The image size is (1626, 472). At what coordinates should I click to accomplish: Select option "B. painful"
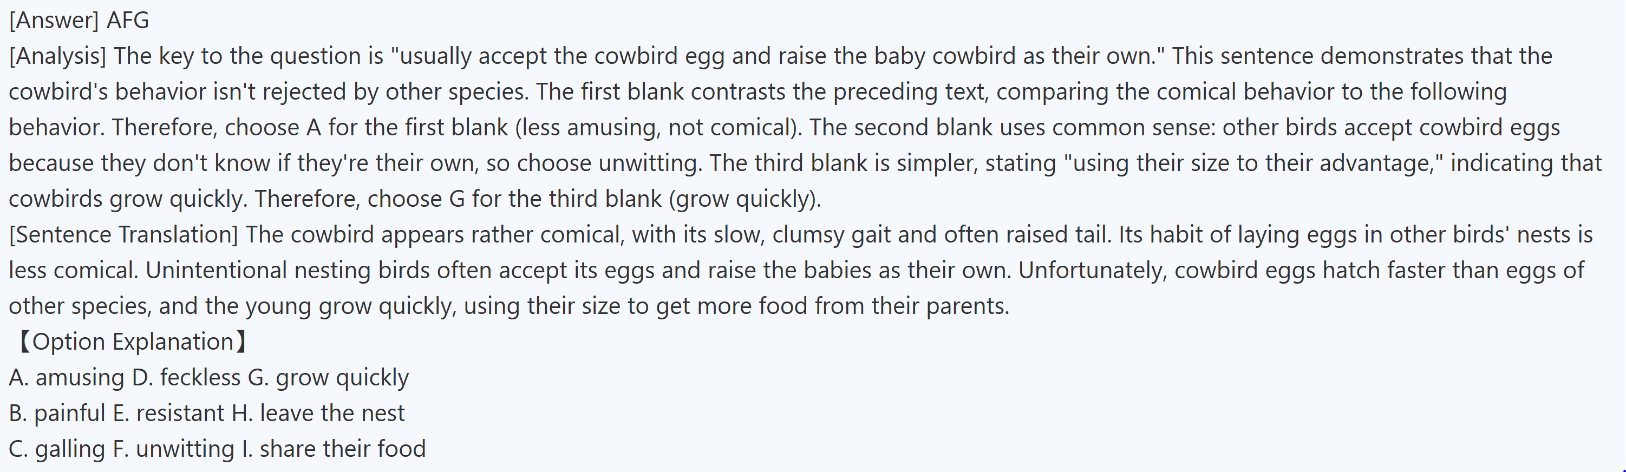tap(57, 414)
